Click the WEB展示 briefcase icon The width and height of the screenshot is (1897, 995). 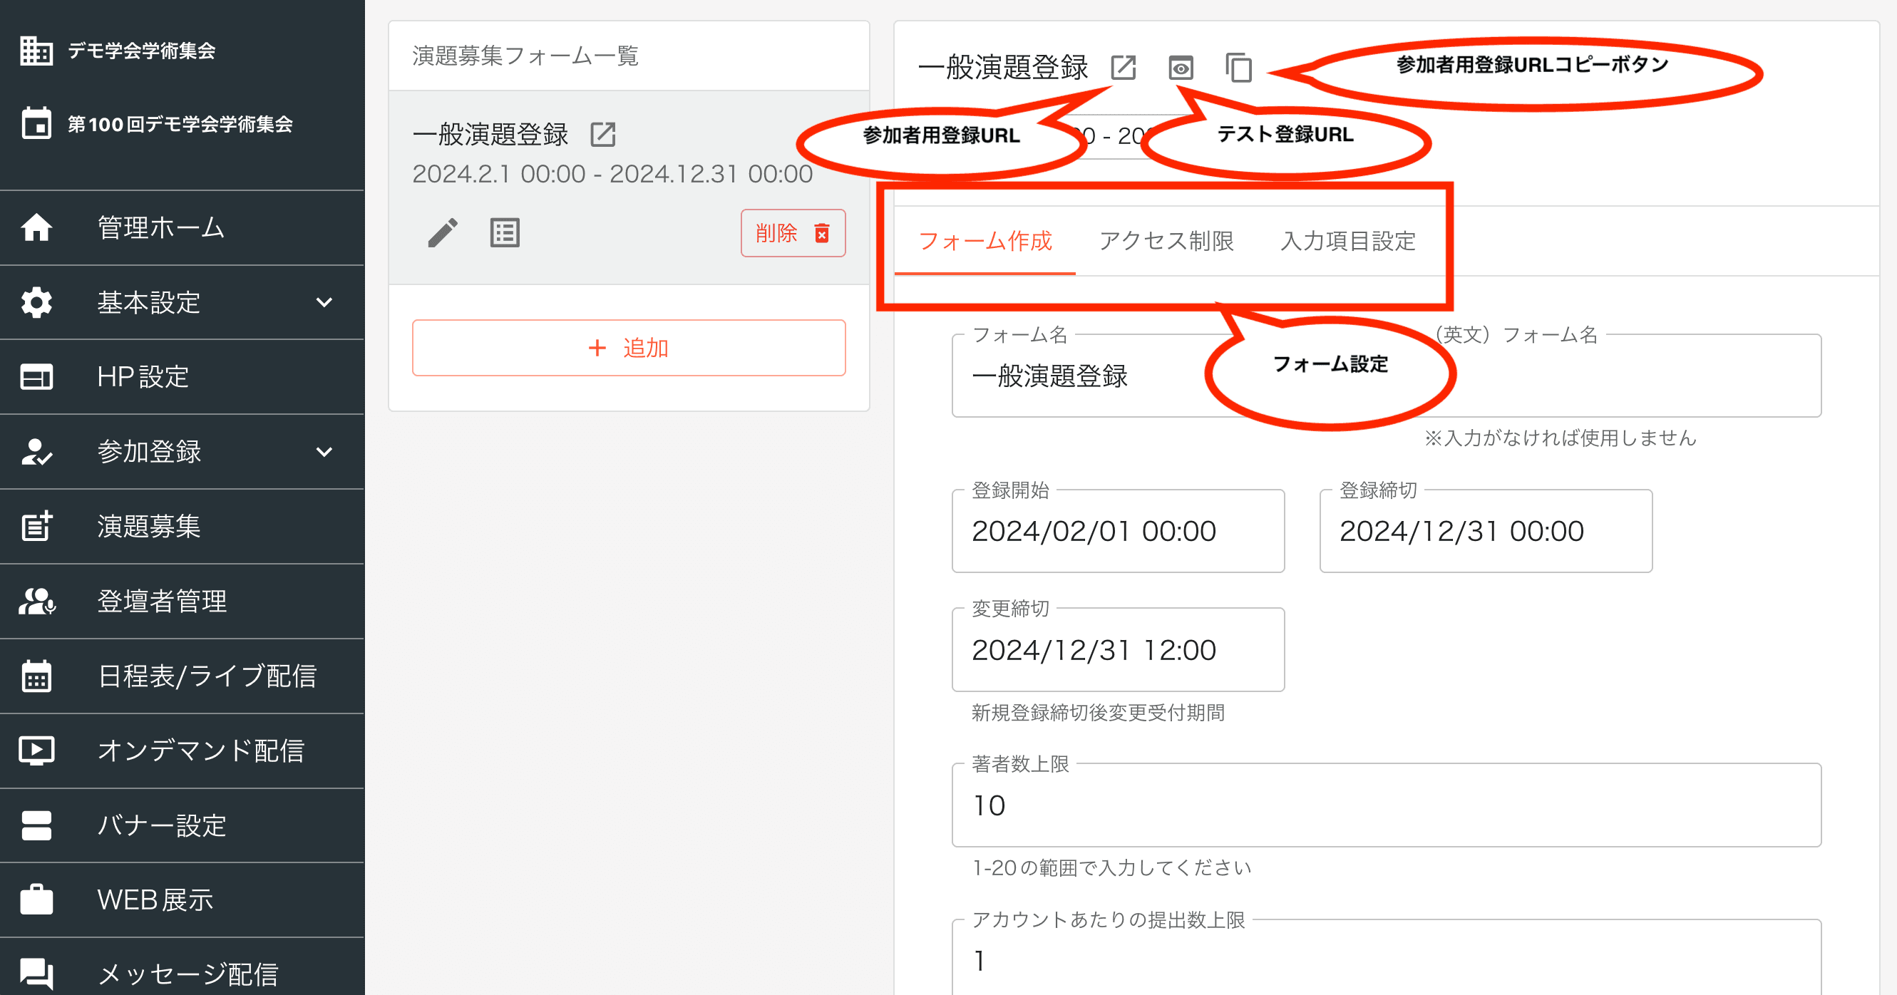click(36, 899)
